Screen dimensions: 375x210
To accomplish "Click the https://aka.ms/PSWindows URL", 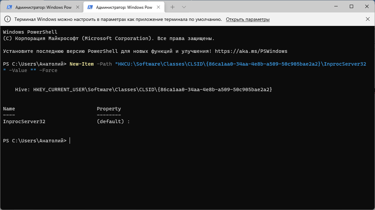I will click(x=251, y=51).
